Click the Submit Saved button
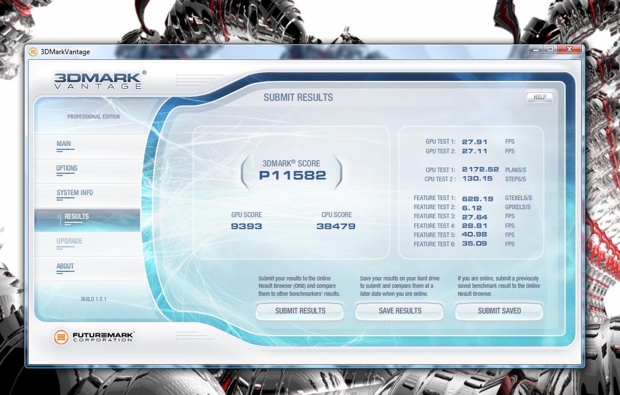 tap(499, 311)
